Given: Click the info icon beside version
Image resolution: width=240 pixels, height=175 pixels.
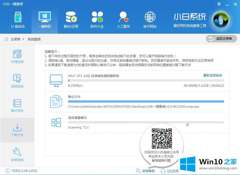Looking at the screenshot, I should point(8,171).
